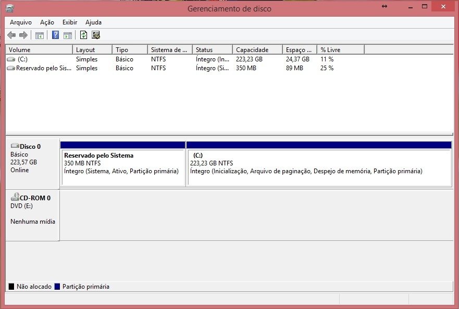
Task: Click the Refresh toolbar icon
Action: [83, 35]
